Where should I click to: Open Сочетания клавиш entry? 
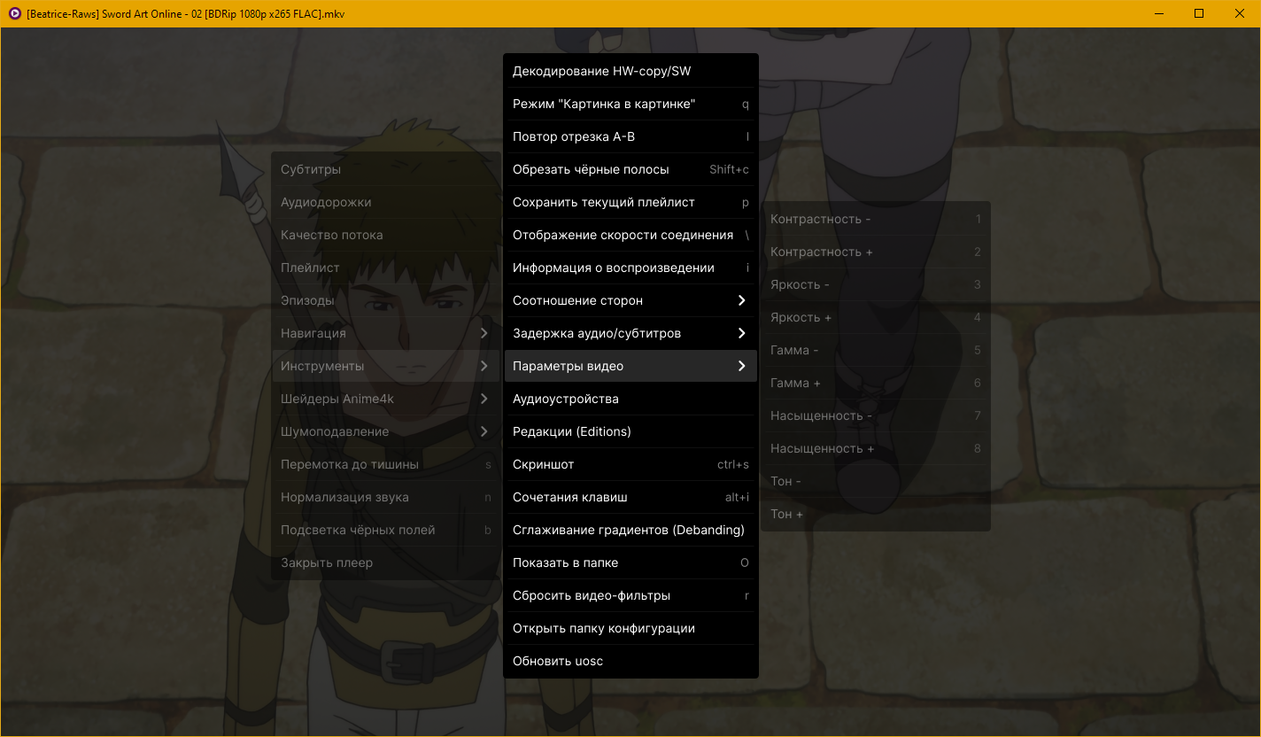coord(630,497)
